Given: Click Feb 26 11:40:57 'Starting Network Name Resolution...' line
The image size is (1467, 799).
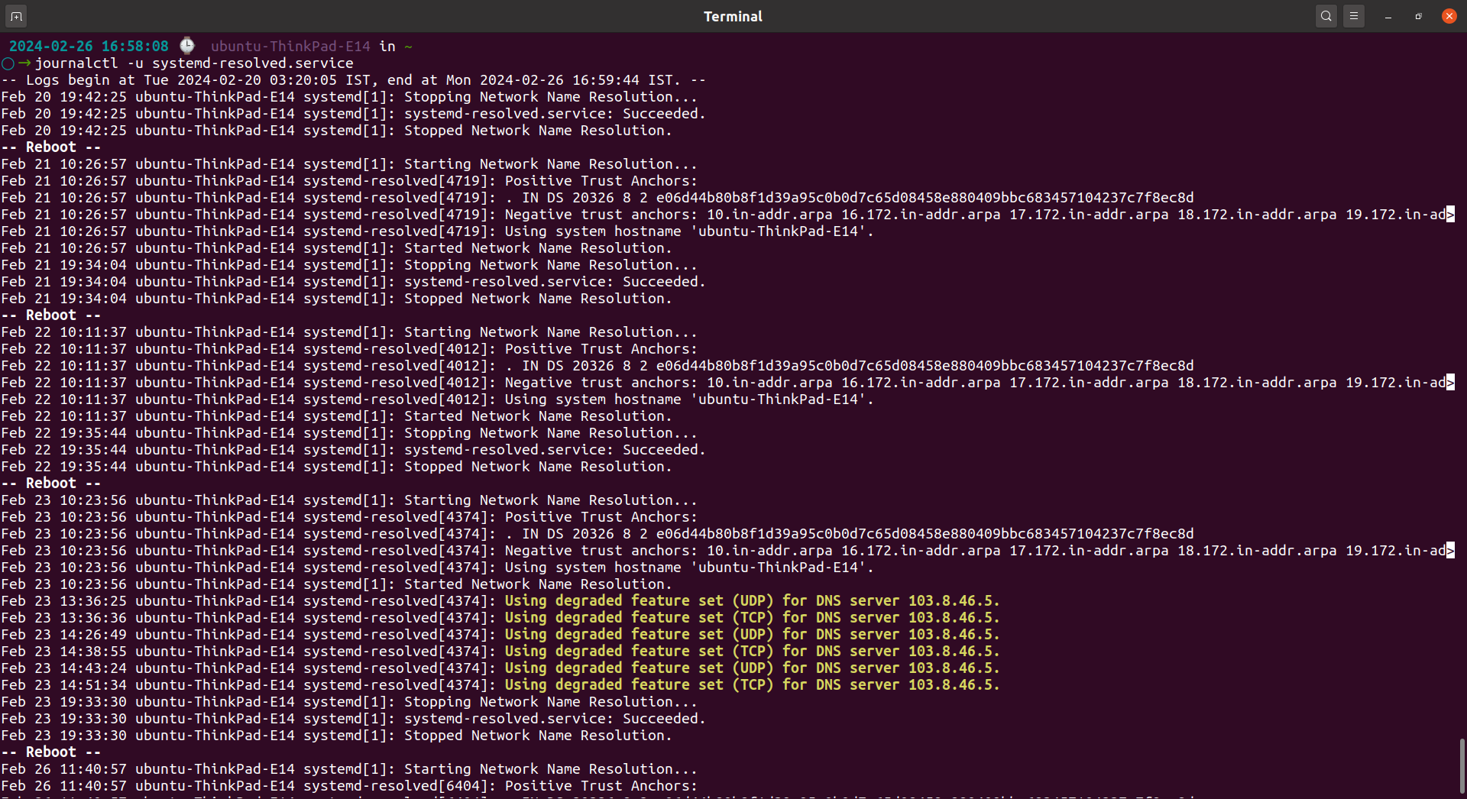Looking at the screenshot, I should click(x=349, y=769).
